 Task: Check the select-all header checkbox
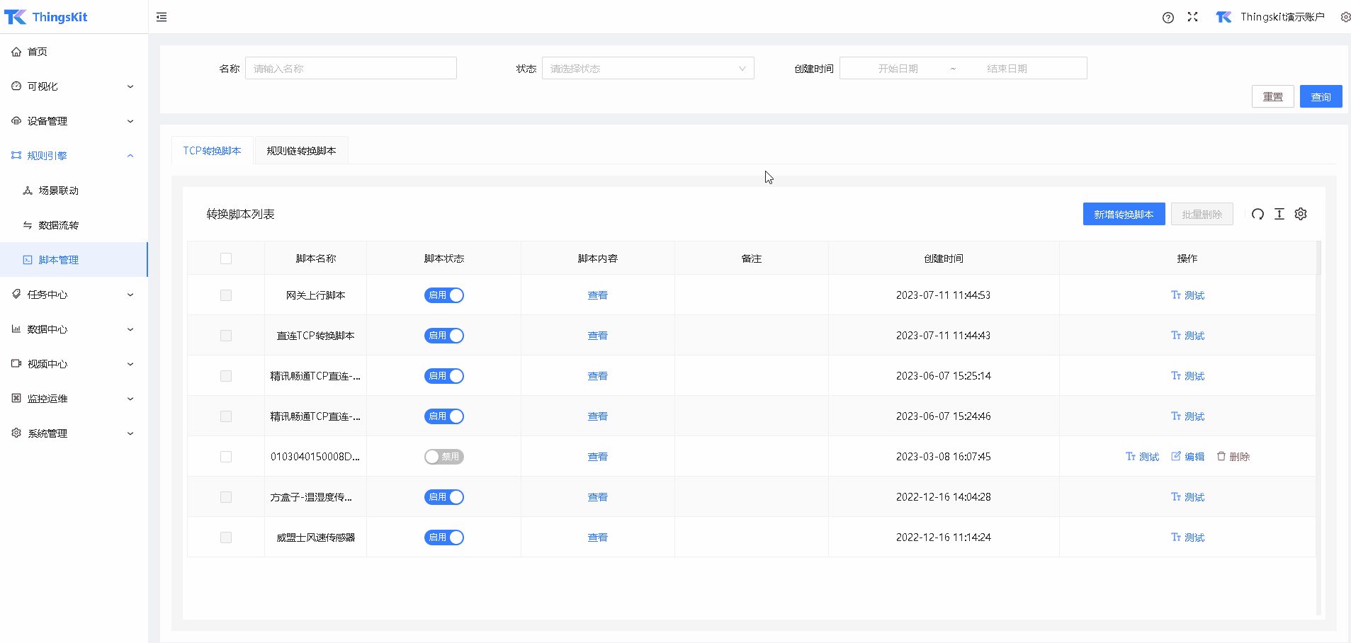pyautogui.click(x=226, y=258)
